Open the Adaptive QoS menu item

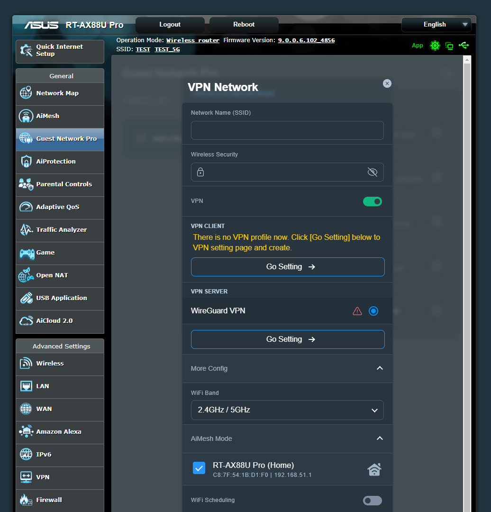coord(60,208)
